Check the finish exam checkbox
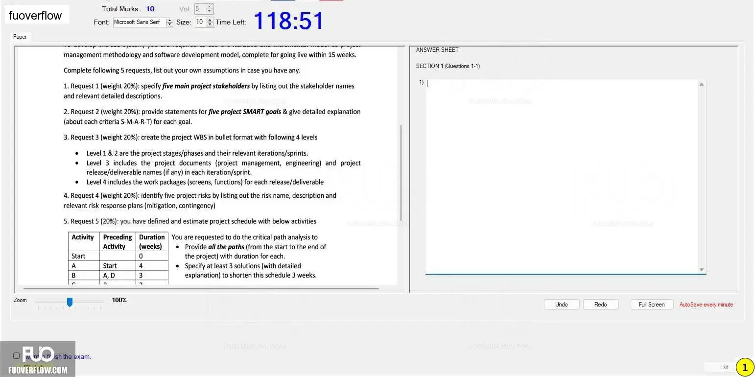 coord(17,356)
